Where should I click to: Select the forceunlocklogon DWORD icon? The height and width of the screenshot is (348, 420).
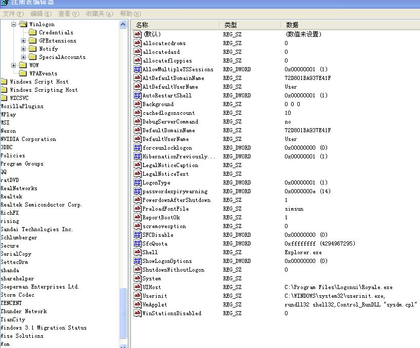pyautogui.click(x=138, y=148)
